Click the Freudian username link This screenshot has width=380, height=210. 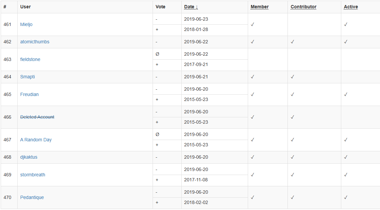(29, 94)
